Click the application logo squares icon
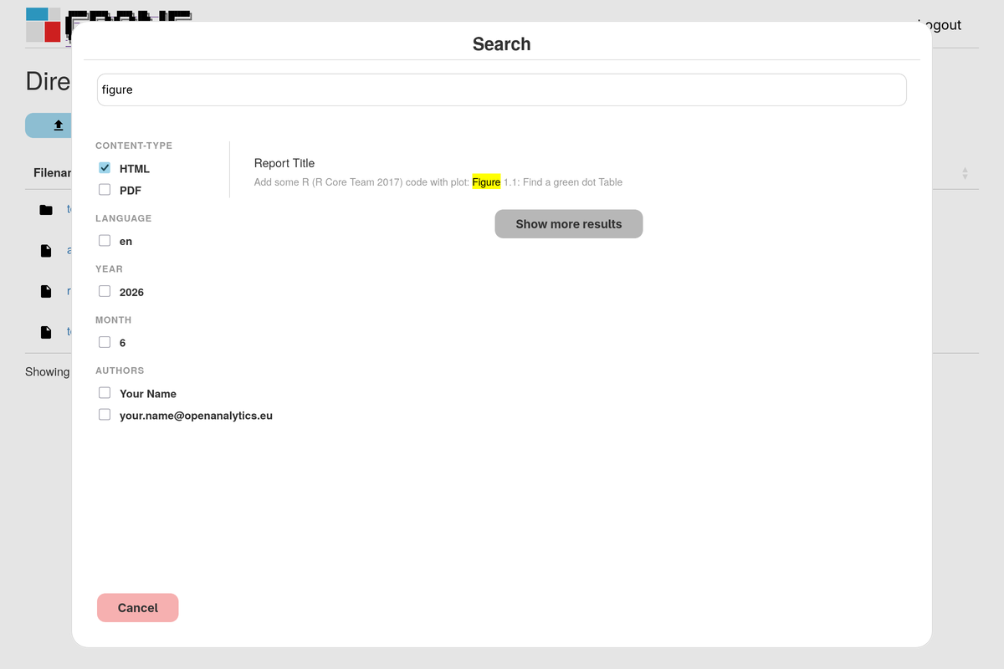Viewport: 1004px width, 669px height. pos(44,24)
